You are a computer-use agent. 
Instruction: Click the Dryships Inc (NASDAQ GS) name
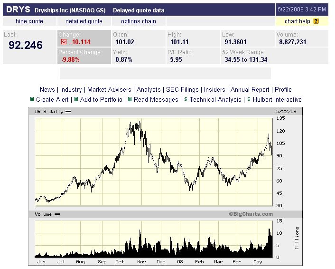70,10
